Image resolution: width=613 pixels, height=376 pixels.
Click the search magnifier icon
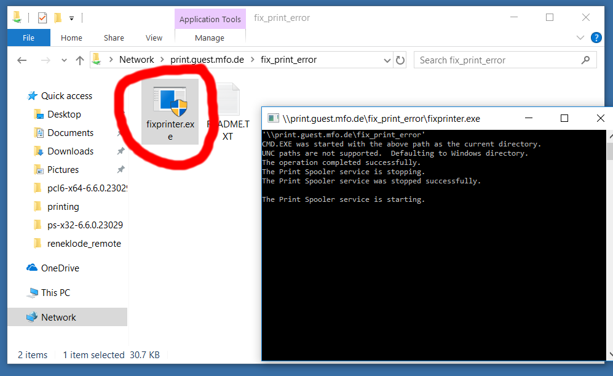pos(585,60)
